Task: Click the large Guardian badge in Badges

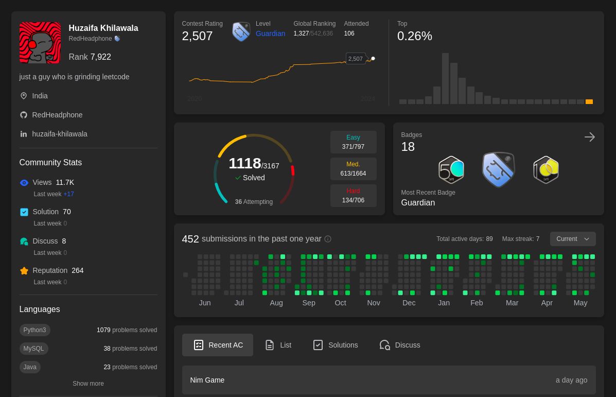Action: pos(498,170)
